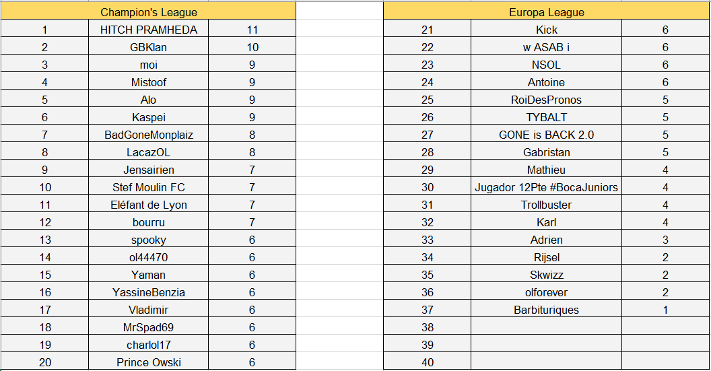This screenshot has width=711, height=371.
Task: Click the Eléfant de Lyon cell
Action: pyautogui.click(x=149, y=205)
